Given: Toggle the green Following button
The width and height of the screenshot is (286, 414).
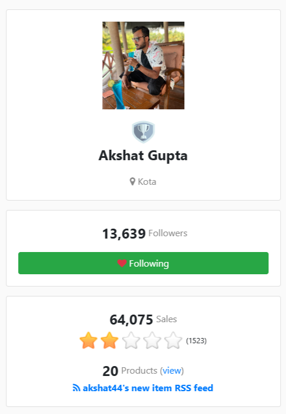Looking at the screenshot, I should click(143, 263).
